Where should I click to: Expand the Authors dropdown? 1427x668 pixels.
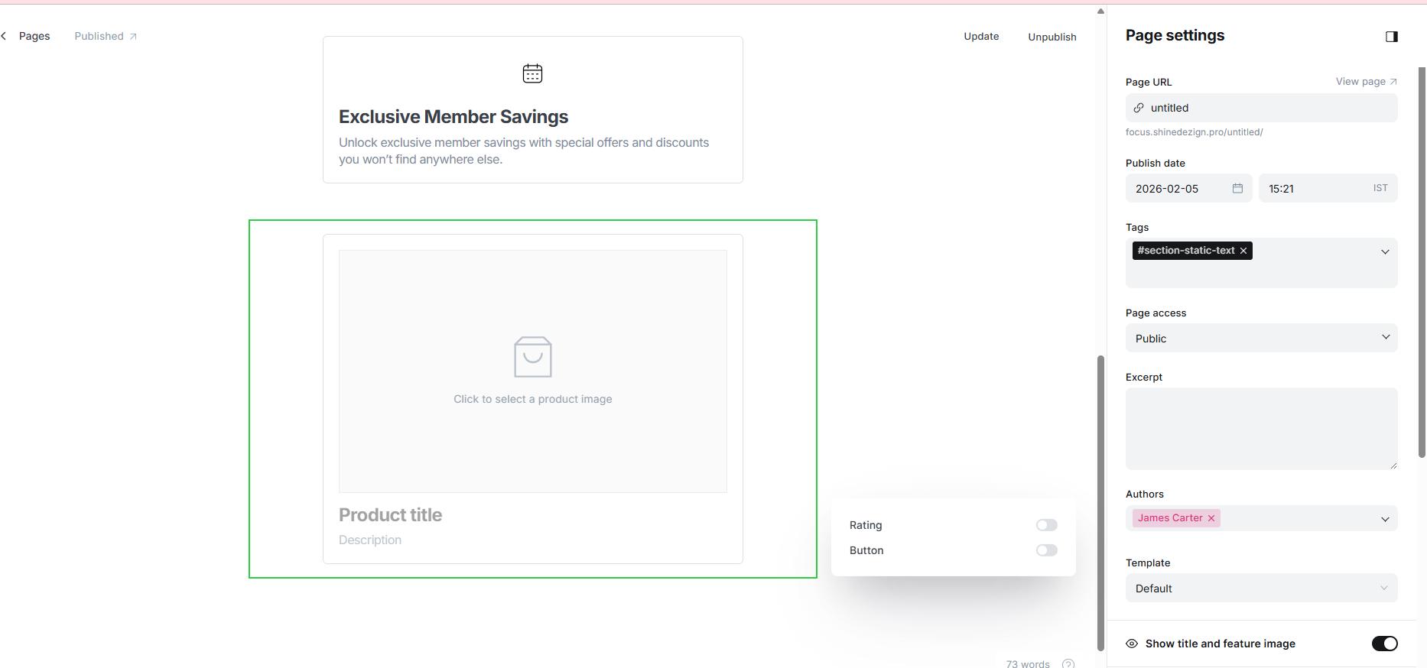pos(1384,519)
